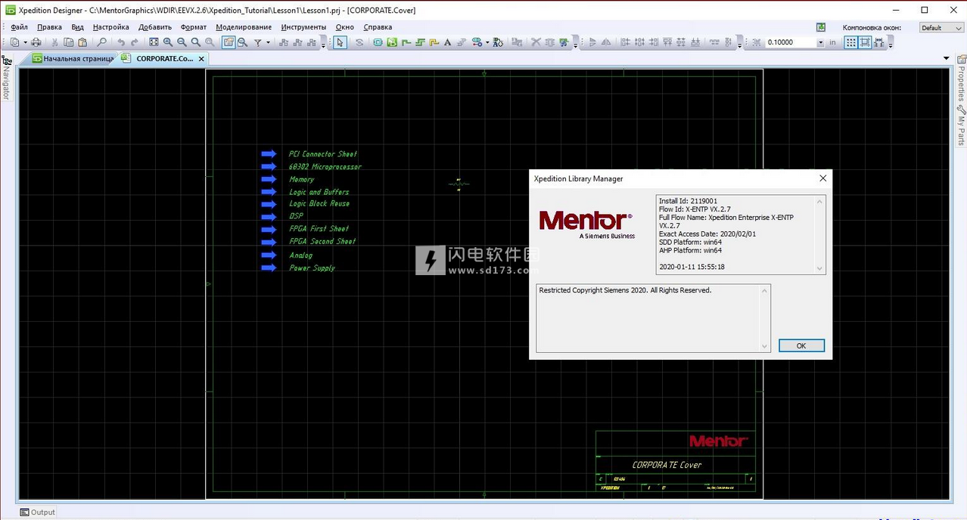Toggle the highlighted button left of the funnel icon
Viewport: 967px width, 520px height.
pos(229,42)
